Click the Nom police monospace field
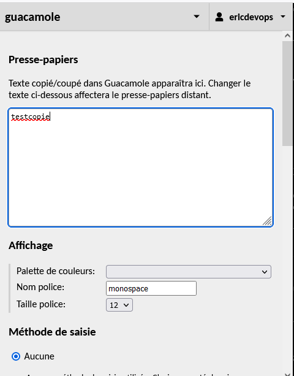Screen dimensions: 294x376 [151, 288]
